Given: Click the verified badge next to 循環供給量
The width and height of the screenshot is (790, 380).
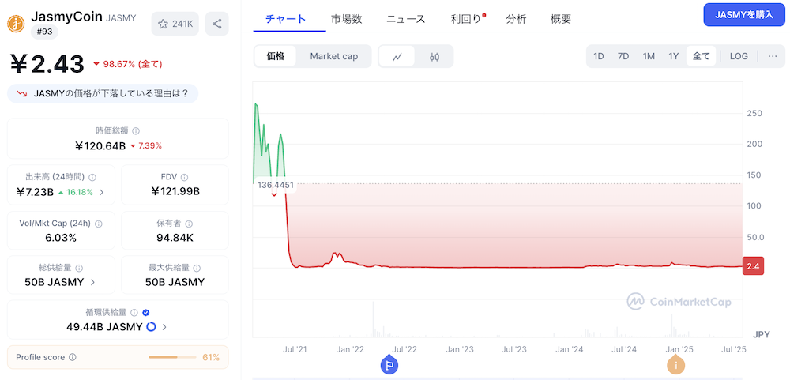Looking at the screenshot, I should tap(145, 313).
